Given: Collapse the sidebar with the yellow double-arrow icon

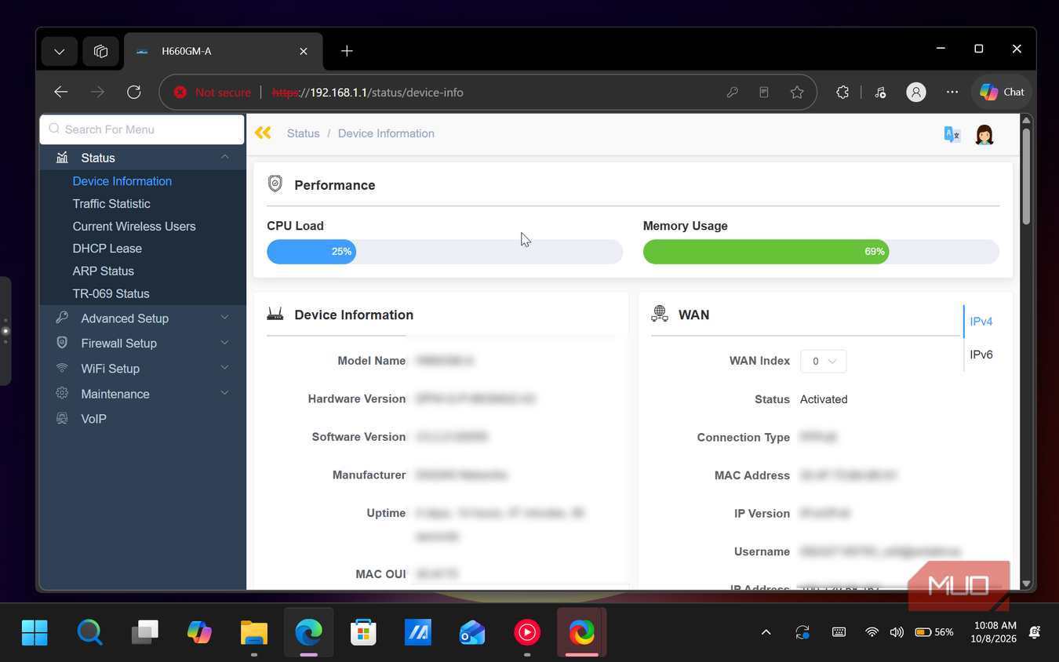Looking at the screenshot, I should (x=263, y=133).
